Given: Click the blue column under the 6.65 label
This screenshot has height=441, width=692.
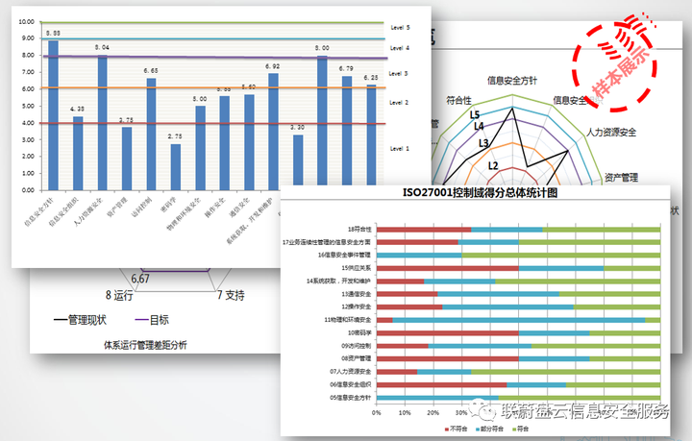Looking at the screenshot, I should pos(151,135).
